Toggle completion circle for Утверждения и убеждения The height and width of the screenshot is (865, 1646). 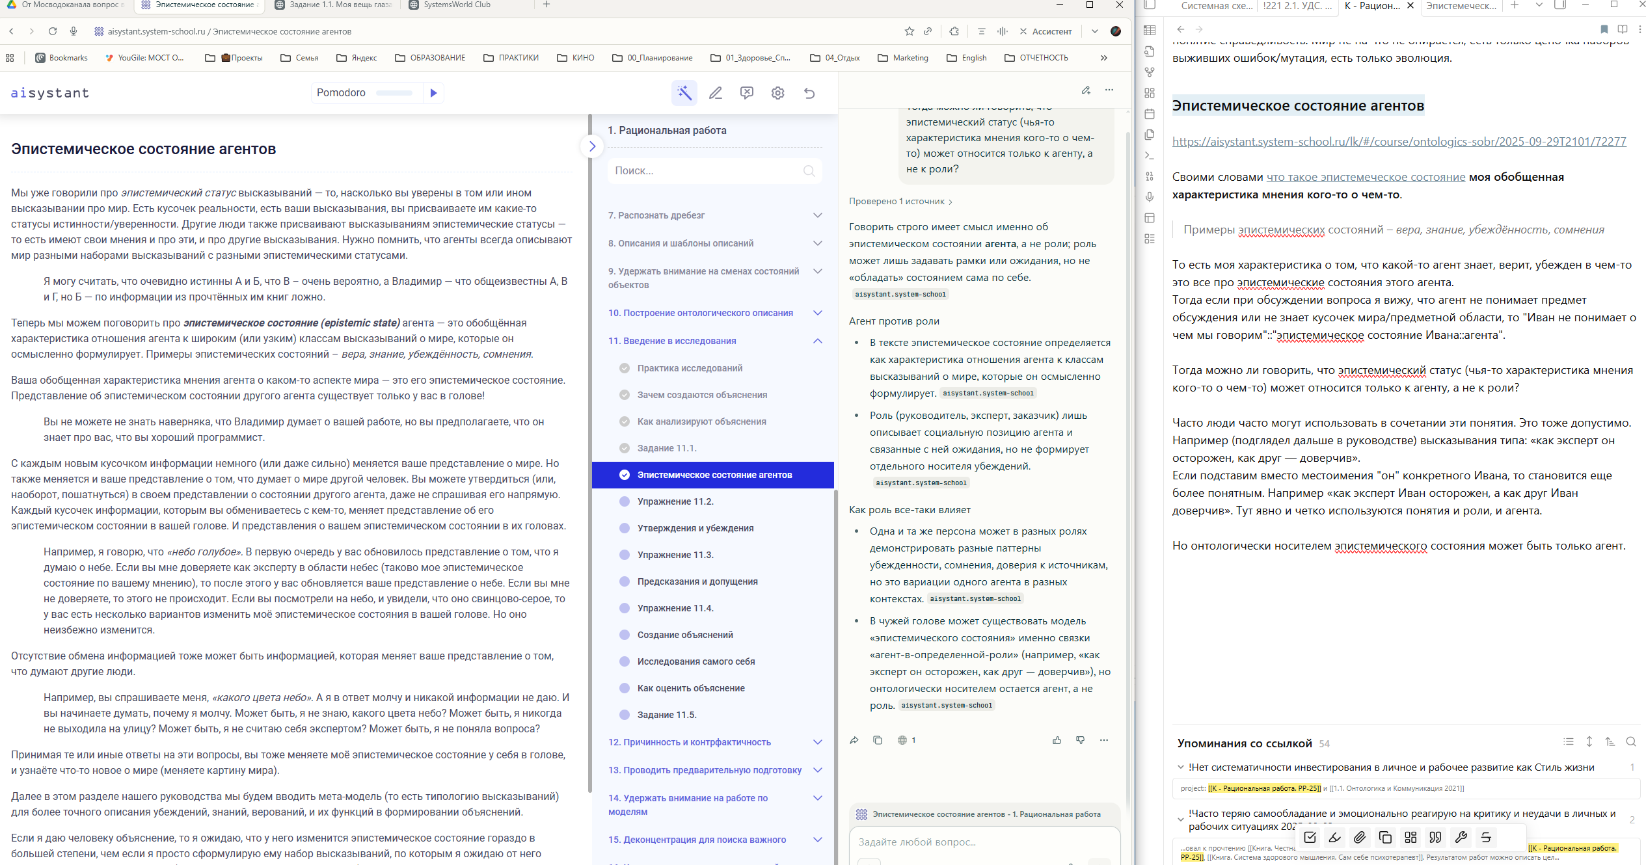tap(624, 528)
